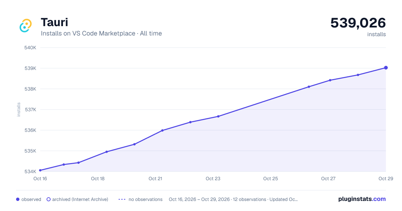Click the hollow 'archived (Internet Archive)' legend circle
402x211 pixels.
click(x=49, y=199)
